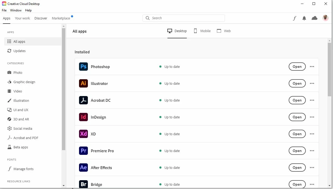The image size is (333, 189).
Task: Switch to the Your work tab
Action: [x=23, y=18]
